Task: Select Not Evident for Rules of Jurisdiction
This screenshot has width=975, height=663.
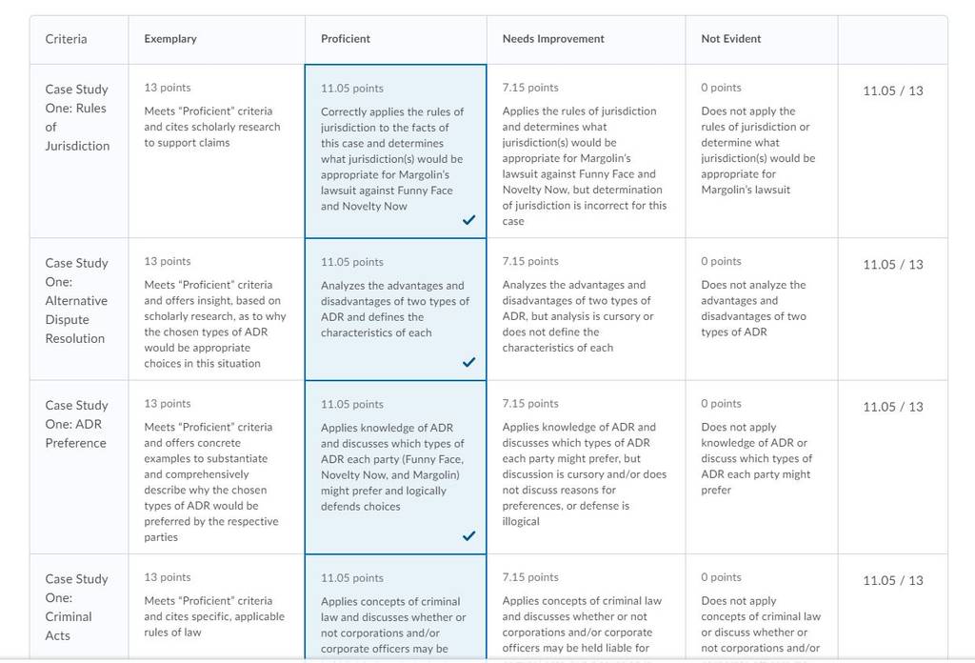Action: (x=761, y=151)
